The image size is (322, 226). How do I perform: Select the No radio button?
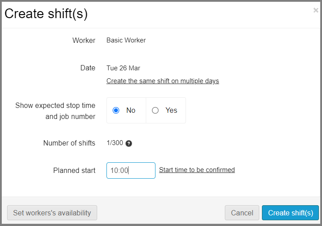[x=116, y=111]
